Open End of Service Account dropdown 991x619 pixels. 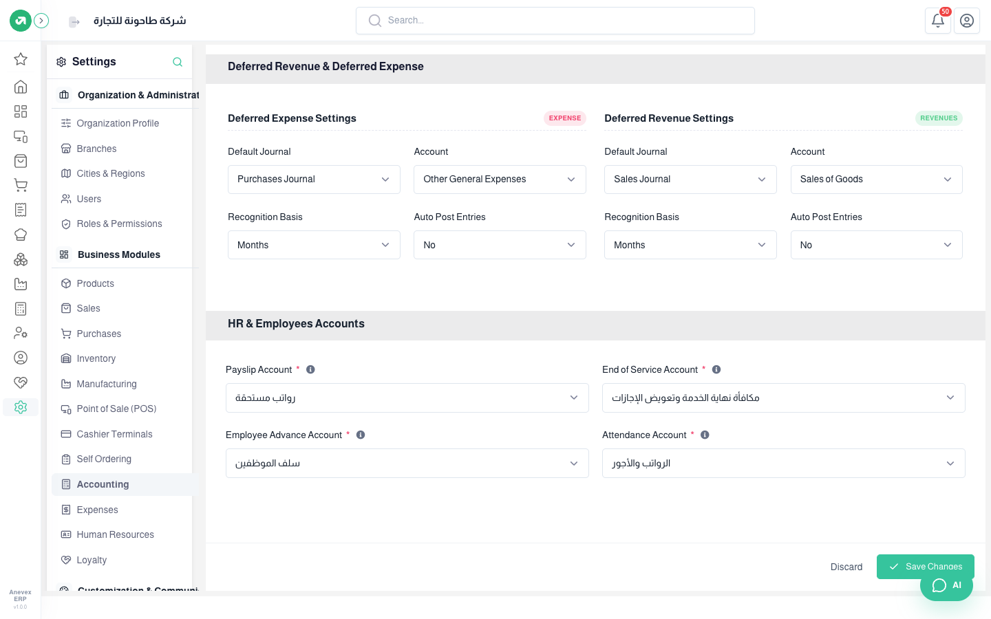[783, 398]
